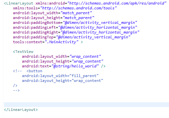Click the commented layout_height wrap_content line

(63, 81)
